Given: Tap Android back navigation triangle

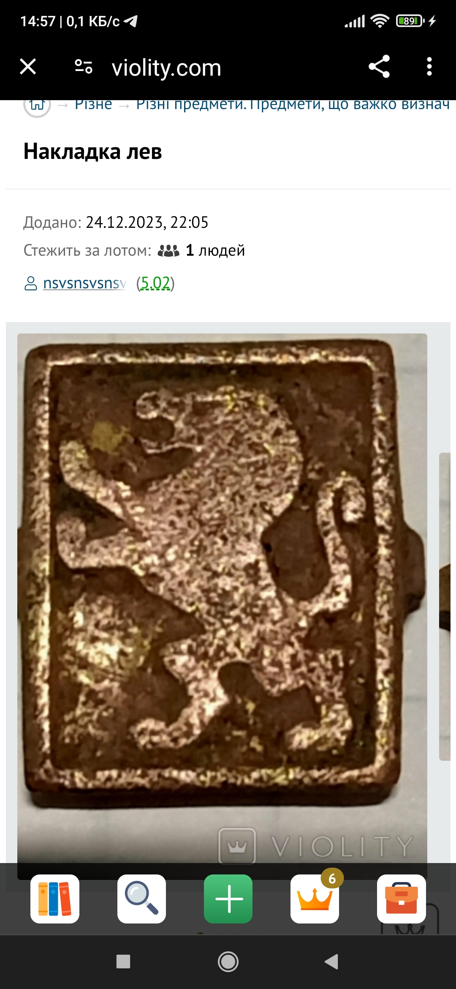Looking at the screenshot, I should (332, 962).
